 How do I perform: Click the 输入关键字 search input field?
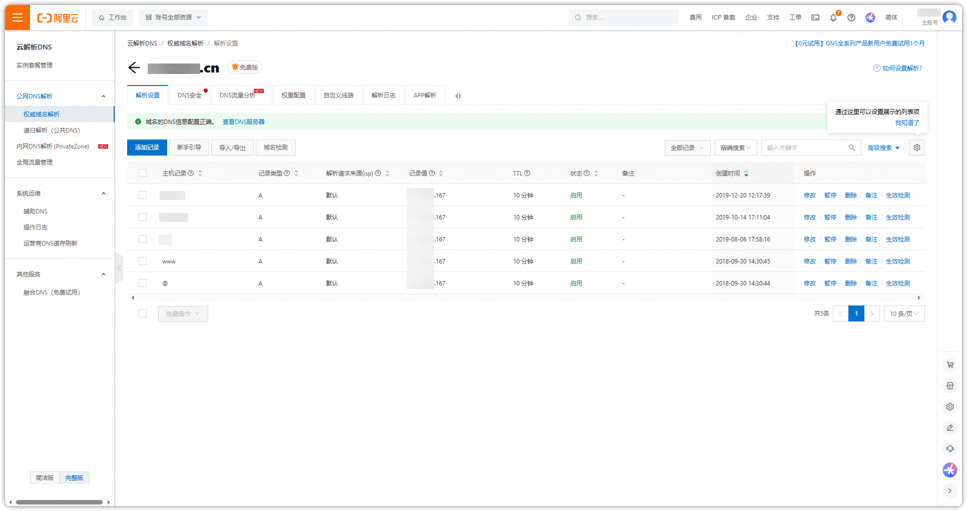[804, 148]
